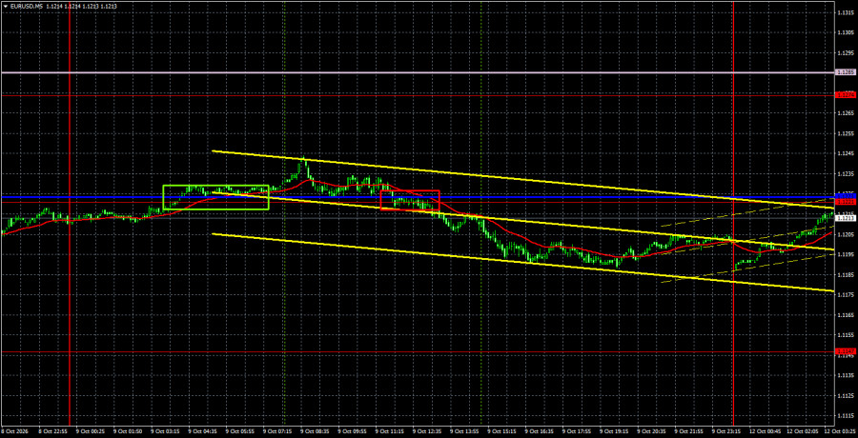Image resolution: width=858 pixels, height=438 pixels.
Task: Select the red horizontal line at 1.1274
Action: tap(419, 94)
